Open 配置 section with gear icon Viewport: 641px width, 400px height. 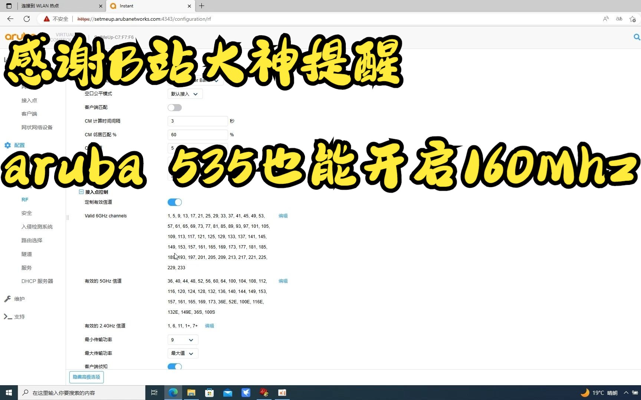point(15,145)
